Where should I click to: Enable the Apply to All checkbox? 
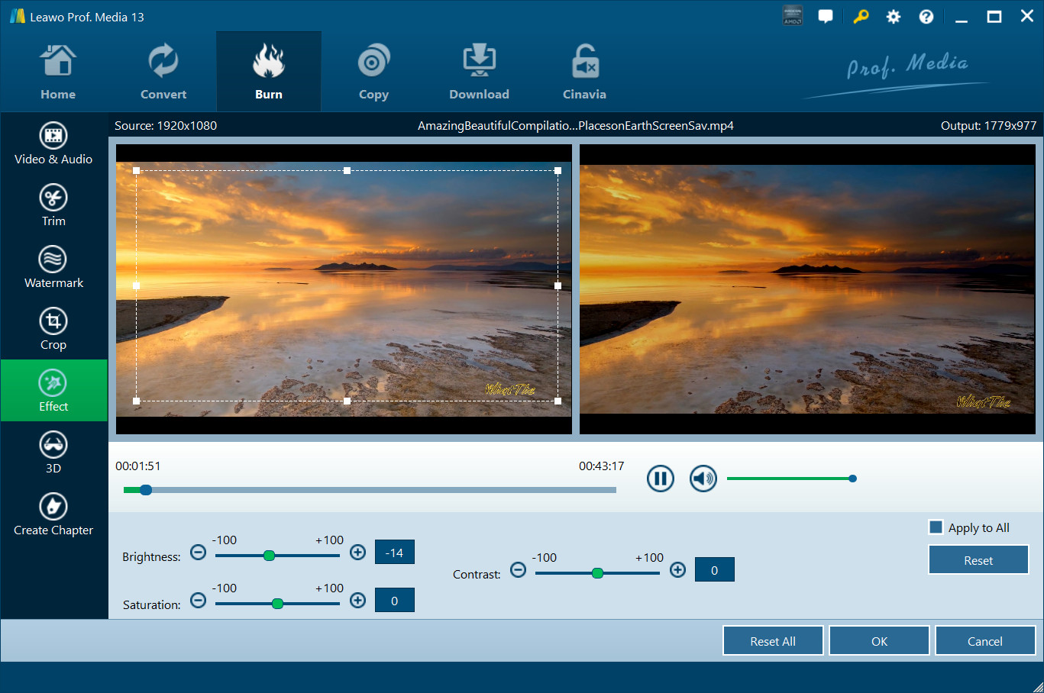point(936,527)
